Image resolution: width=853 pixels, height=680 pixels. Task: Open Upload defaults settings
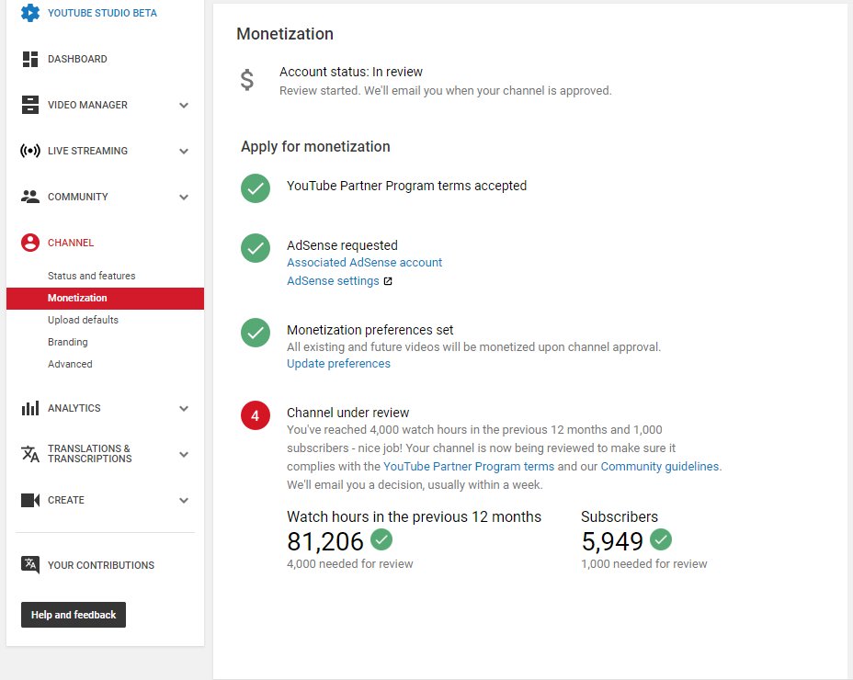[83, 320]
